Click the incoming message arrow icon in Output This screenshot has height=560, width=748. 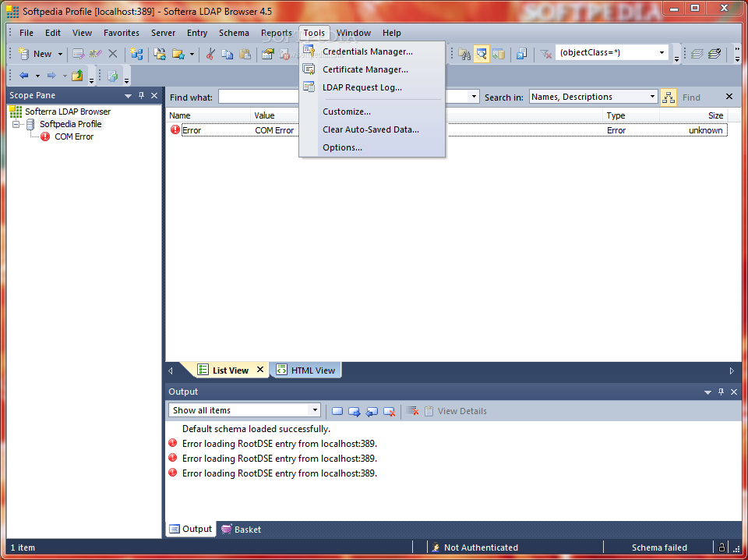coord(372,411)
